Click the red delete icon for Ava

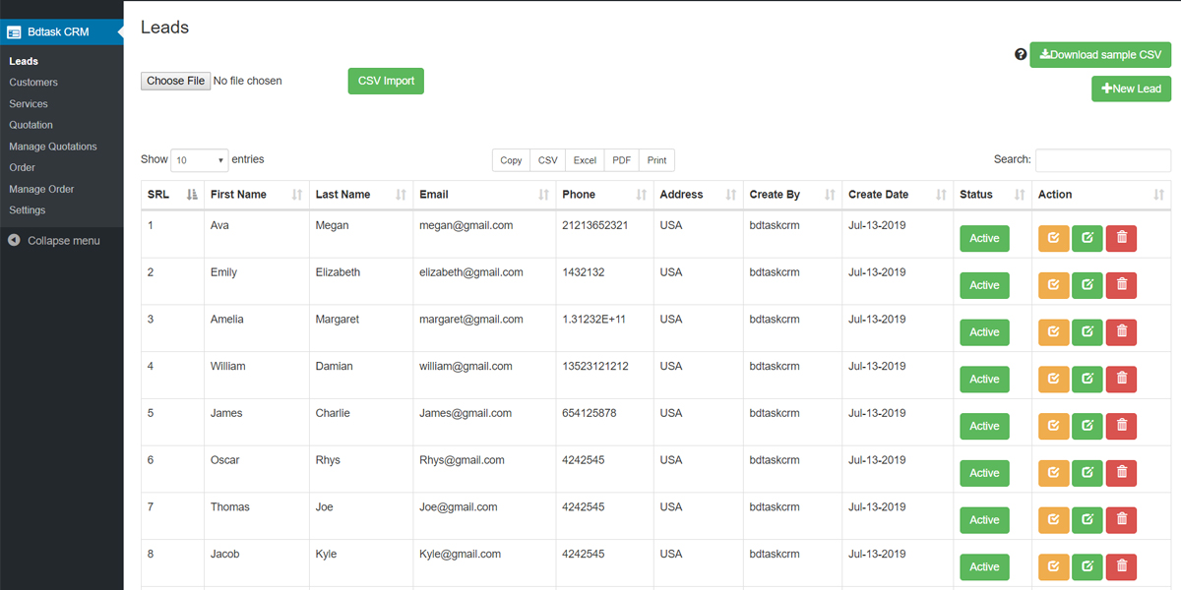(1121, 238)
